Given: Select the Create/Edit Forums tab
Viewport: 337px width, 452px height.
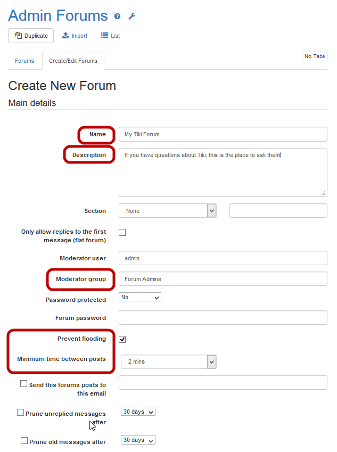Looking at the screenshot, I should (73, 61).
